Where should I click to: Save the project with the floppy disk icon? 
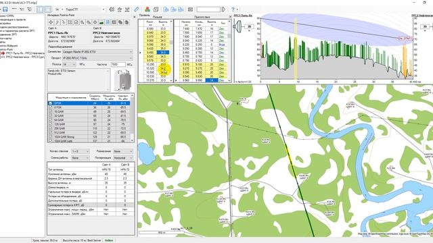pyautogui.click(x=5, y=9)
